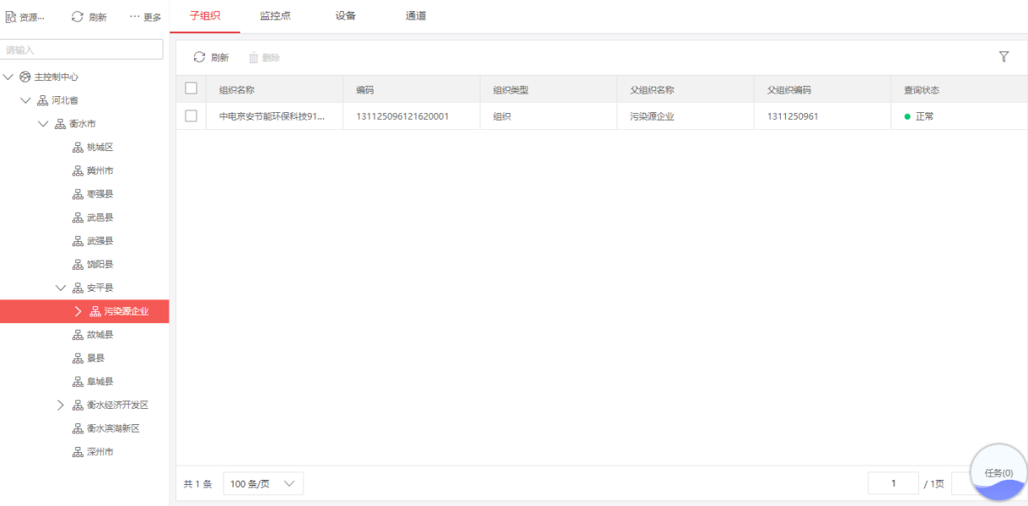Click the green 正常 status dot
Viewport: 1028px width, 506px height.
point(907,116)
